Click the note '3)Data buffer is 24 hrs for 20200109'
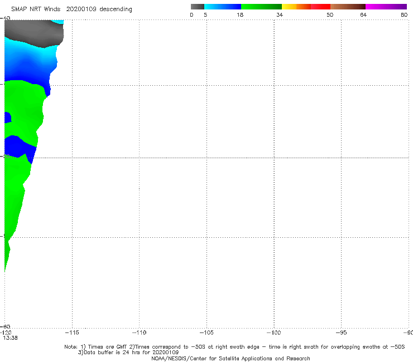The width and height of the screenshot is (413, 362). tap(128, 353)
